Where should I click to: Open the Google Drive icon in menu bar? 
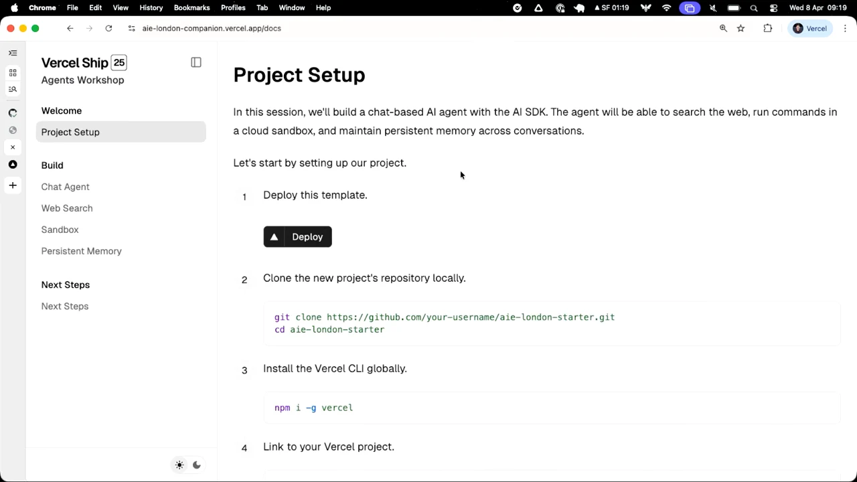pyautogui.click(x=538, y=8)
